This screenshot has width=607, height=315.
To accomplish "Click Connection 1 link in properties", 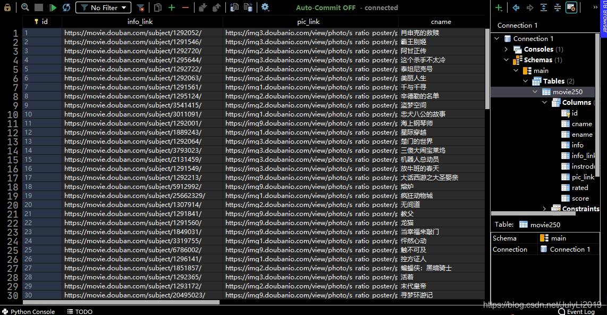I will (570, 249).
